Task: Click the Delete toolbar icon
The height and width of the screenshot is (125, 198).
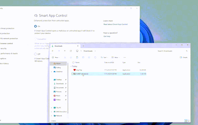Action: click(95, 58)
